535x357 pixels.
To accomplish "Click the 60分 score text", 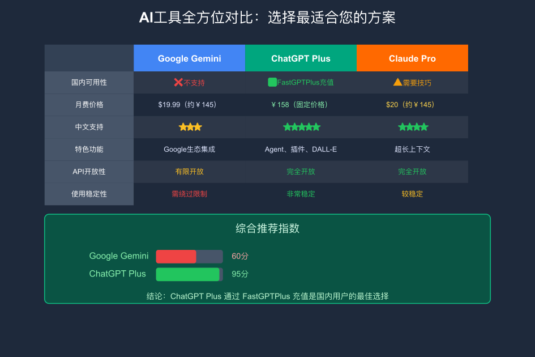I will click(x=240, y=256).
